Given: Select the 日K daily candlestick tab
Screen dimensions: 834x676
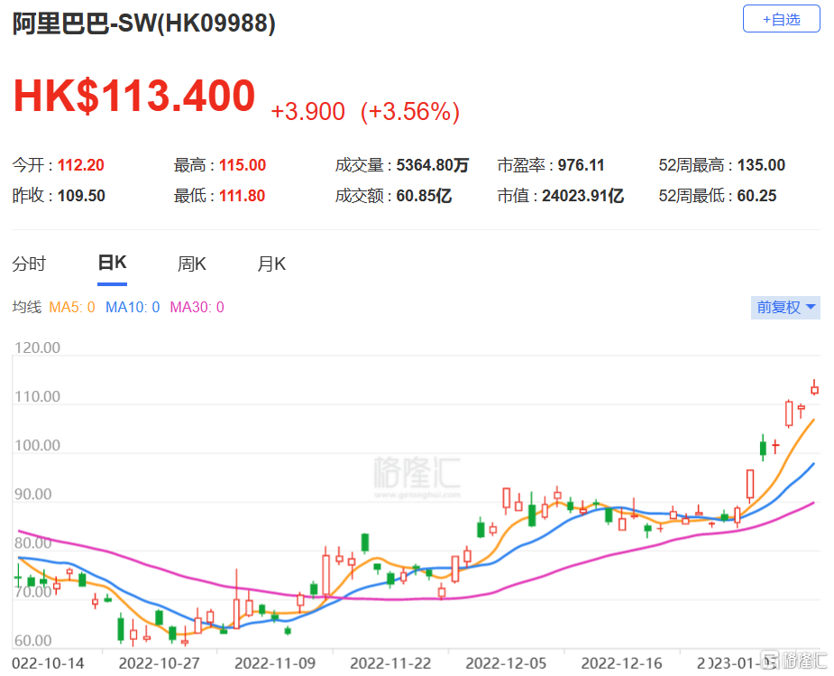Looking at the screenshot, I should click(x=112, y=263).
